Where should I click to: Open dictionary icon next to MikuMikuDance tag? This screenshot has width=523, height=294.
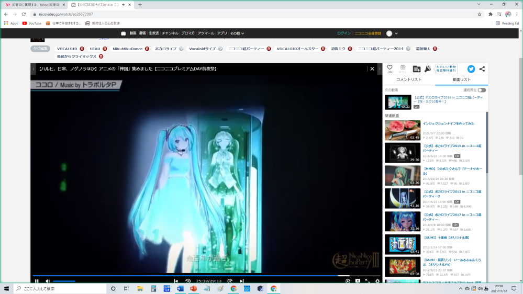coord(147,49)
